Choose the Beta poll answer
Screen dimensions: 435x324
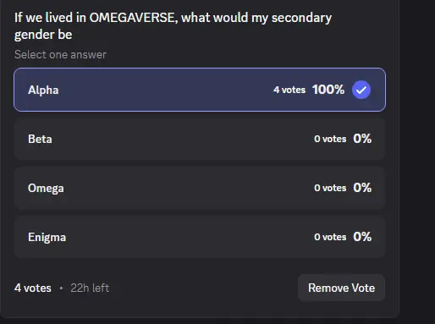click(x=200, y=139)
